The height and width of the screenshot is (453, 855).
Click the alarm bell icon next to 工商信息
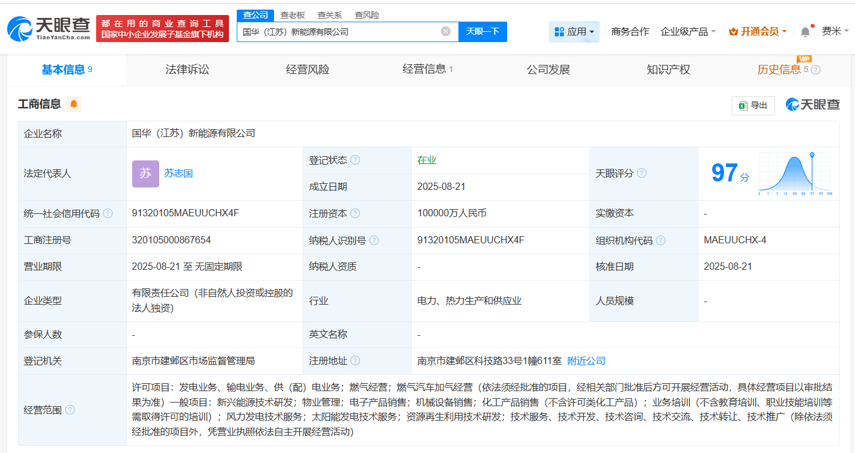pyautogui.click(x=73, y=103)
